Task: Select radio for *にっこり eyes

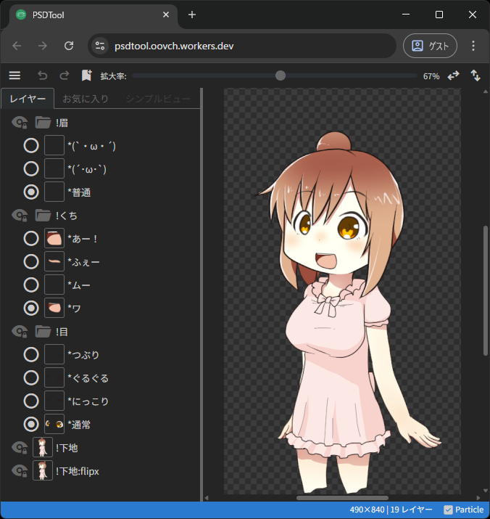Action: (31, 401)
